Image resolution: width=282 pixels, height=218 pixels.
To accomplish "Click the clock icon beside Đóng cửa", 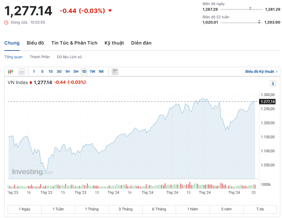I will [6, 22].
